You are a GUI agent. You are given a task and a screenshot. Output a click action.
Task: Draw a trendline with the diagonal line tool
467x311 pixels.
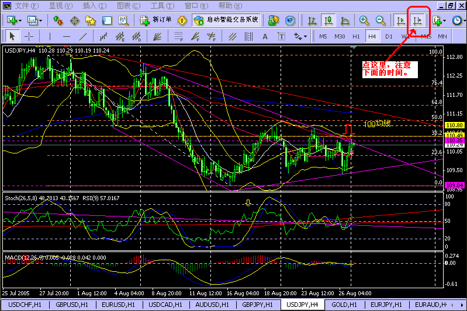(83, 36)
